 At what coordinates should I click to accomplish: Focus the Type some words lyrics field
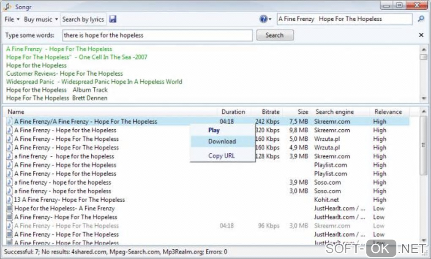click(157, 35)
